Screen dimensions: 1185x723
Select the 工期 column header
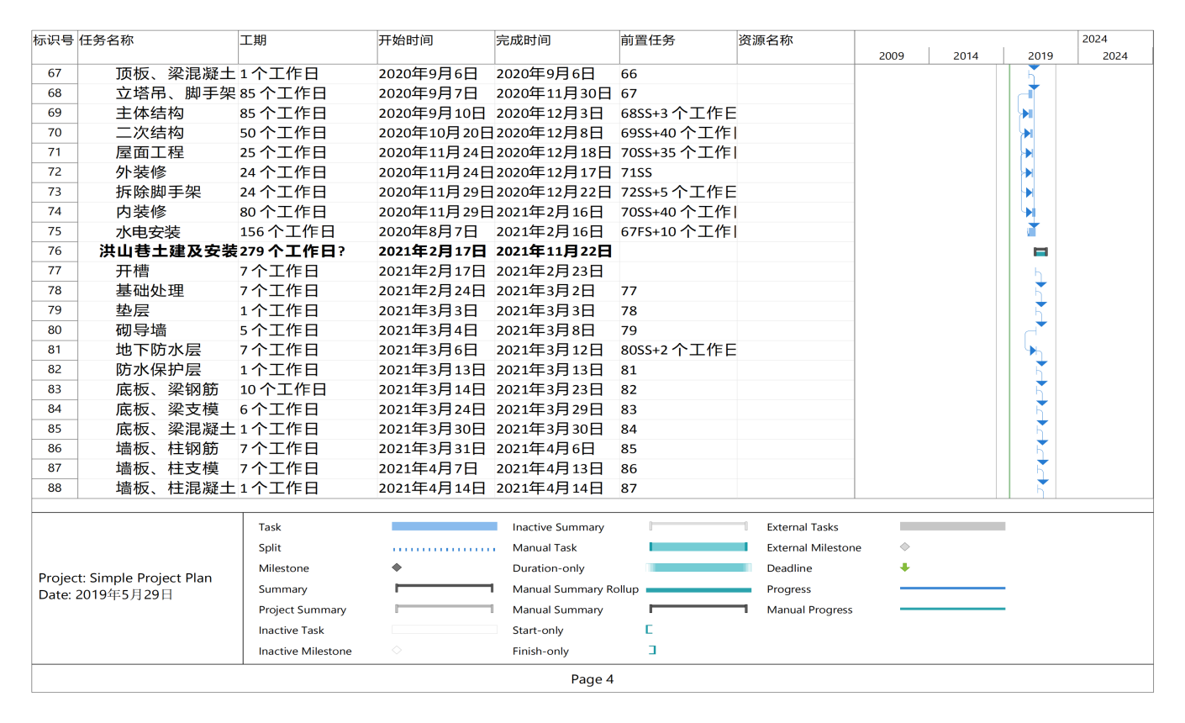click(253, 40)
